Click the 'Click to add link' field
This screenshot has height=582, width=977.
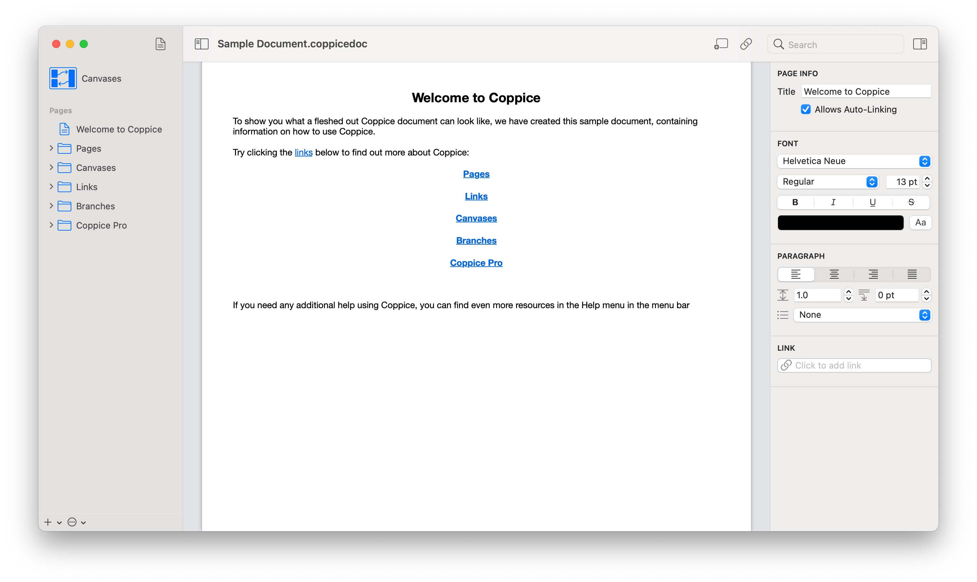(x=854, y=365)
